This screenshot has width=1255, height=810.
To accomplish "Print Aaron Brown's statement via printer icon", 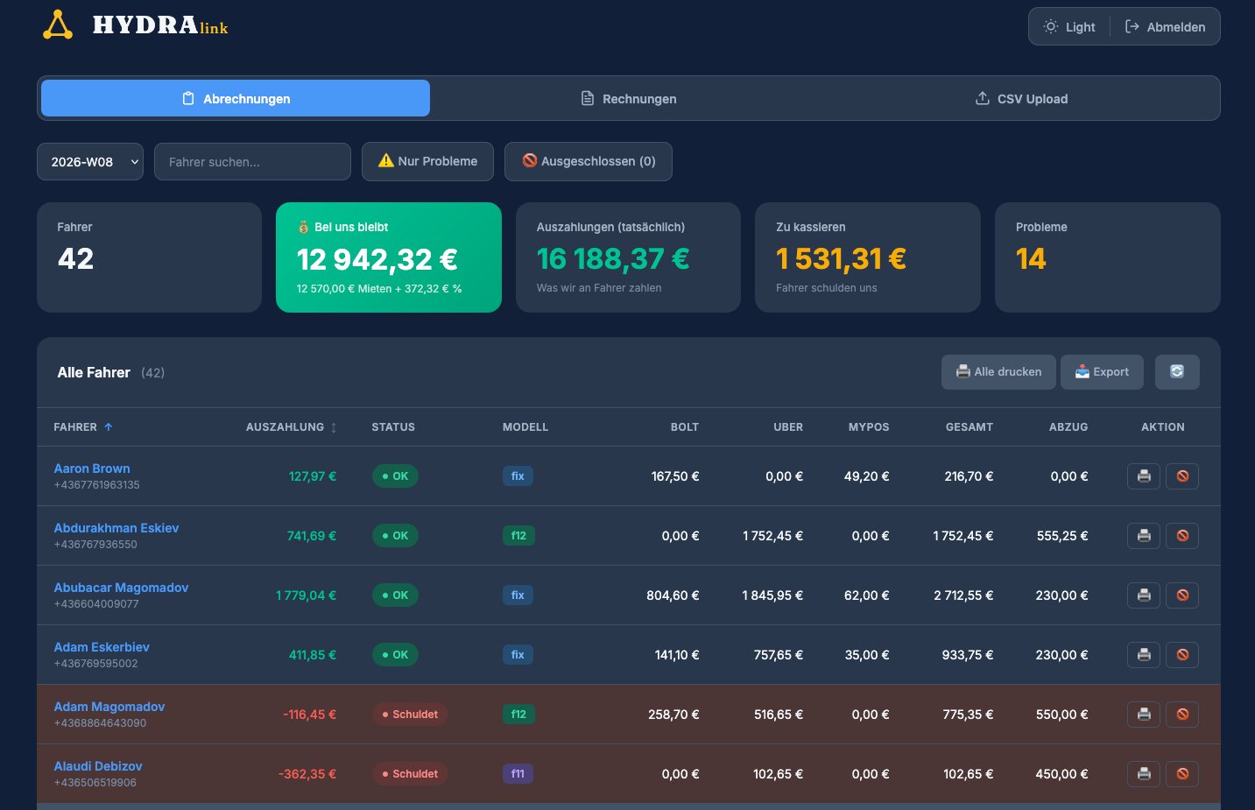I will [1143, 476].
